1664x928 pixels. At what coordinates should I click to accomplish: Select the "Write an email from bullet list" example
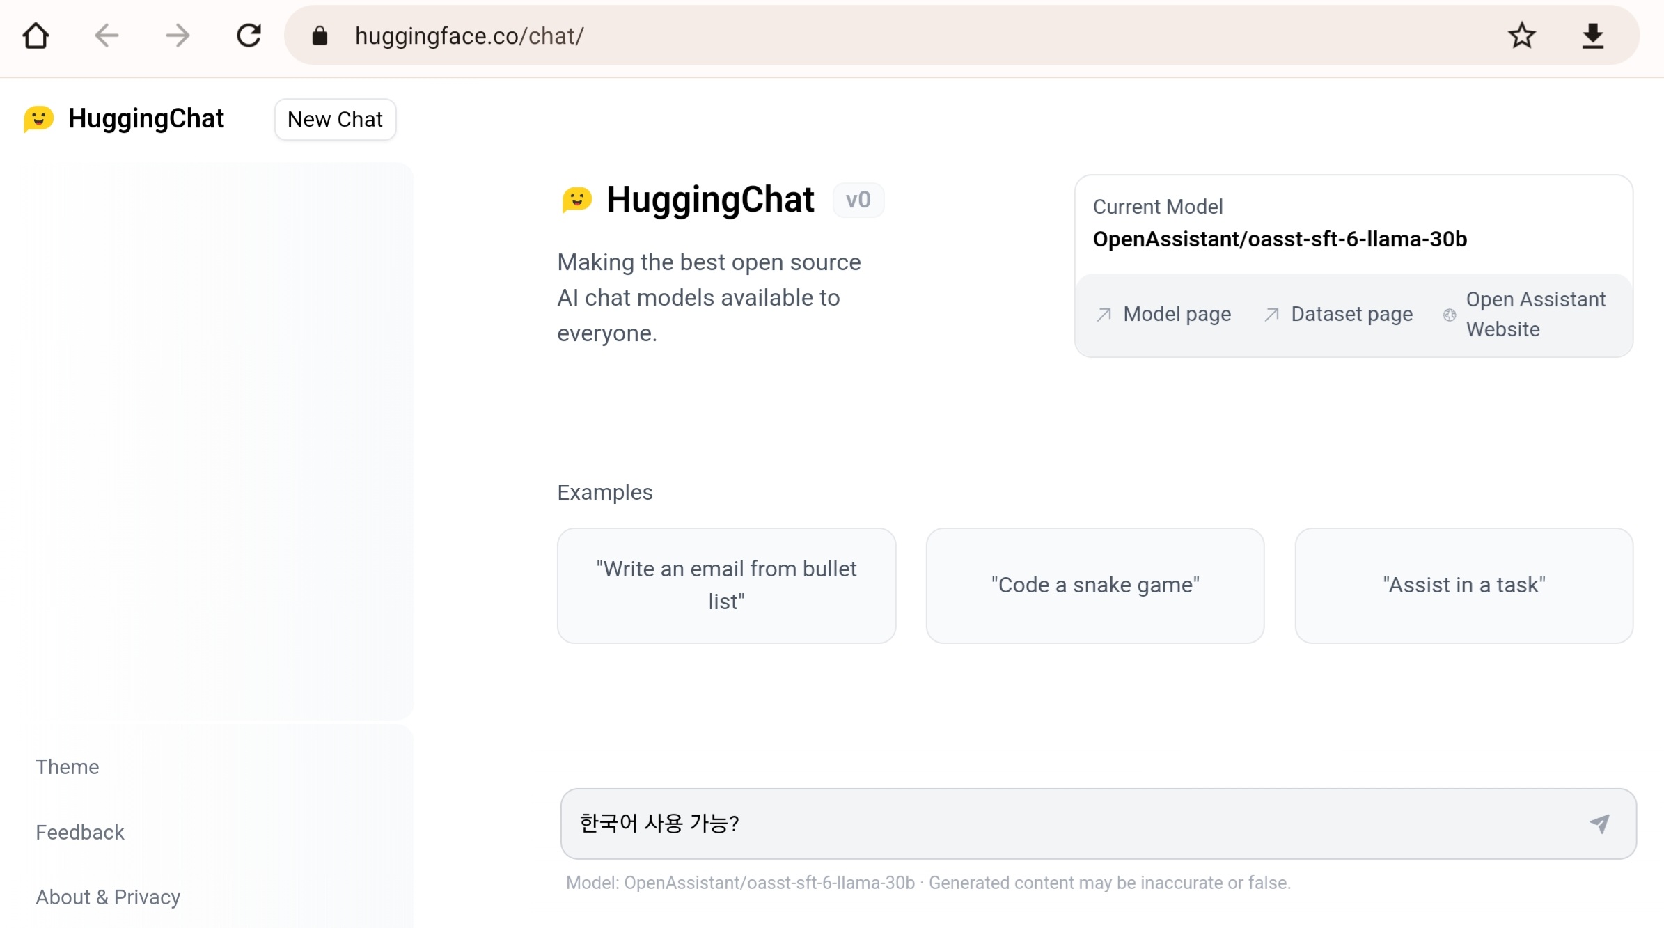point(726,585)
